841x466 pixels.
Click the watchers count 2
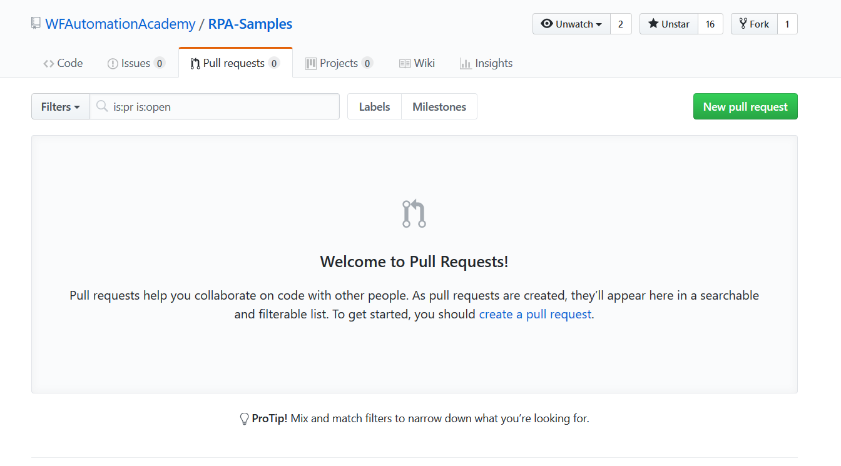click(x=621, y=24)
